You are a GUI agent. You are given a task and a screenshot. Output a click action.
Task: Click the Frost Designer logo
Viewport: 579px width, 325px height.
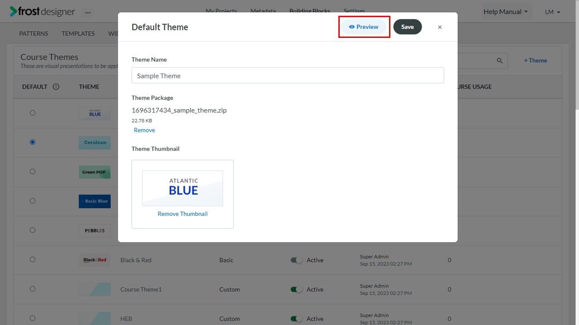[x=43, y=12]
